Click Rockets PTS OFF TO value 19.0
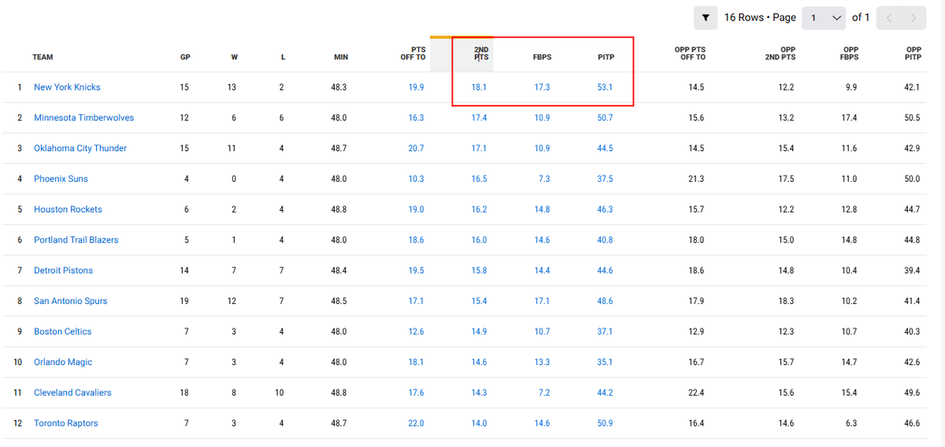Screen dimensions: 945x447 (x=416, y=210)
